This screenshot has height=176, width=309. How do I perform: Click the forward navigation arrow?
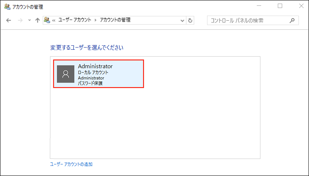point(20,20)
